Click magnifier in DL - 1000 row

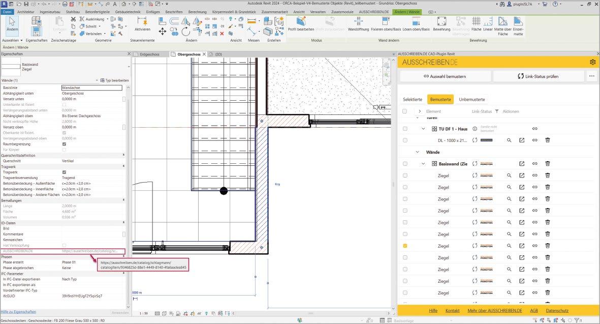(x=509, y=140)
